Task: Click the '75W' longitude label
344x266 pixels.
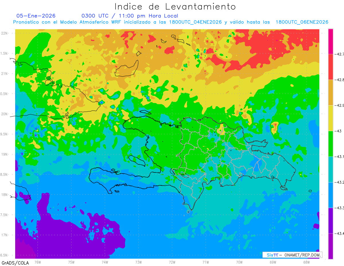Action: pyautogui.click(x=71, y=262)
